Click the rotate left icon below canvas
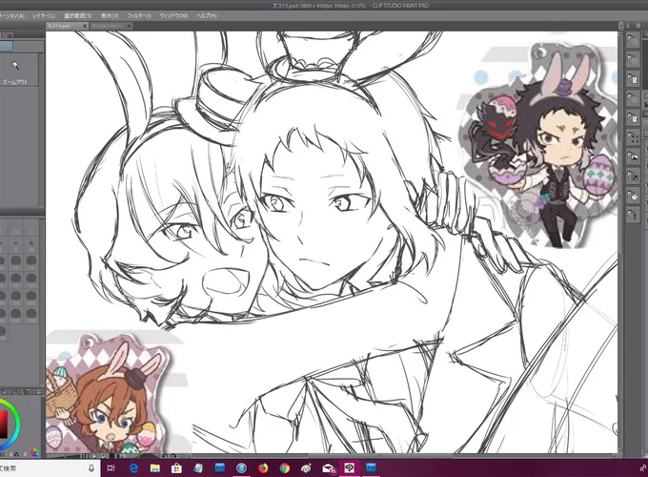The width and height of the screenshot is (648, 477). click(x=165, y=456)
